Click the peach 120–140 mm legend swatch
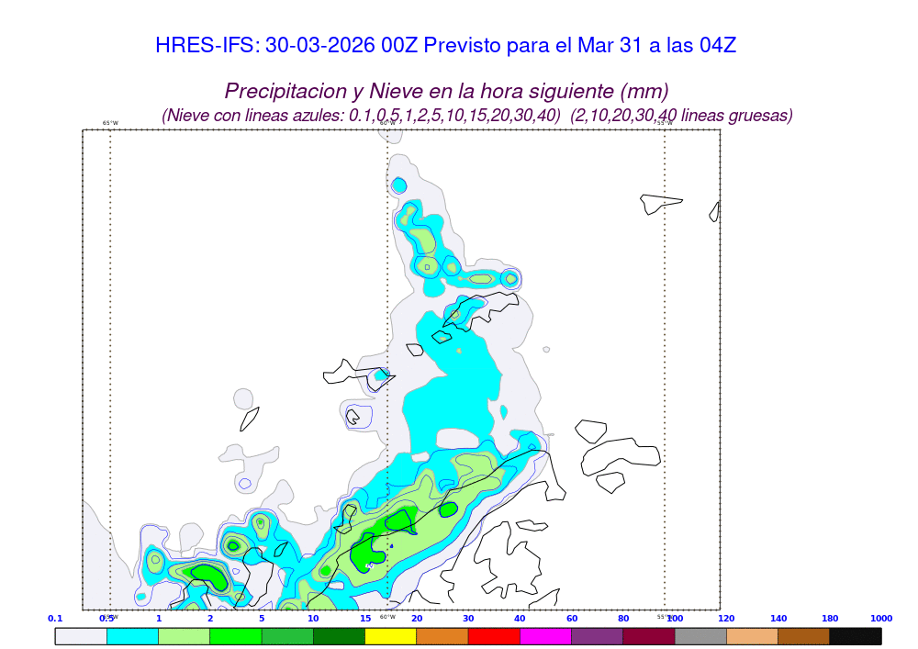Image resolution: width=918 pixels, height=649 pixels. (752, 635)
